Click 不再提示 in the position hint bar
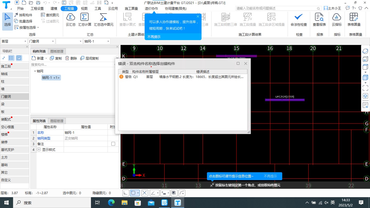 (x=270, y=176)
